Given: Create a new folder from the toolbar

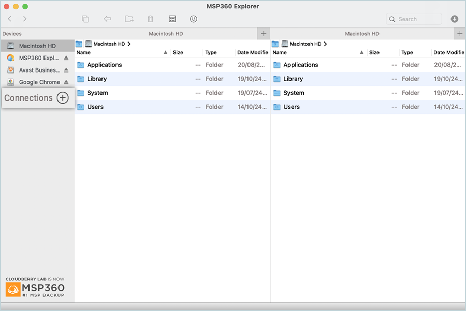Looking at the screenshot, I should tap(129, 19).
